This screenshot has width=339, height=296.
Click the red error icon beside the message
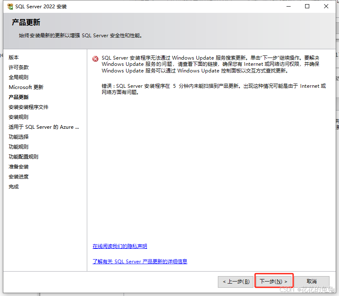(95, 59)
